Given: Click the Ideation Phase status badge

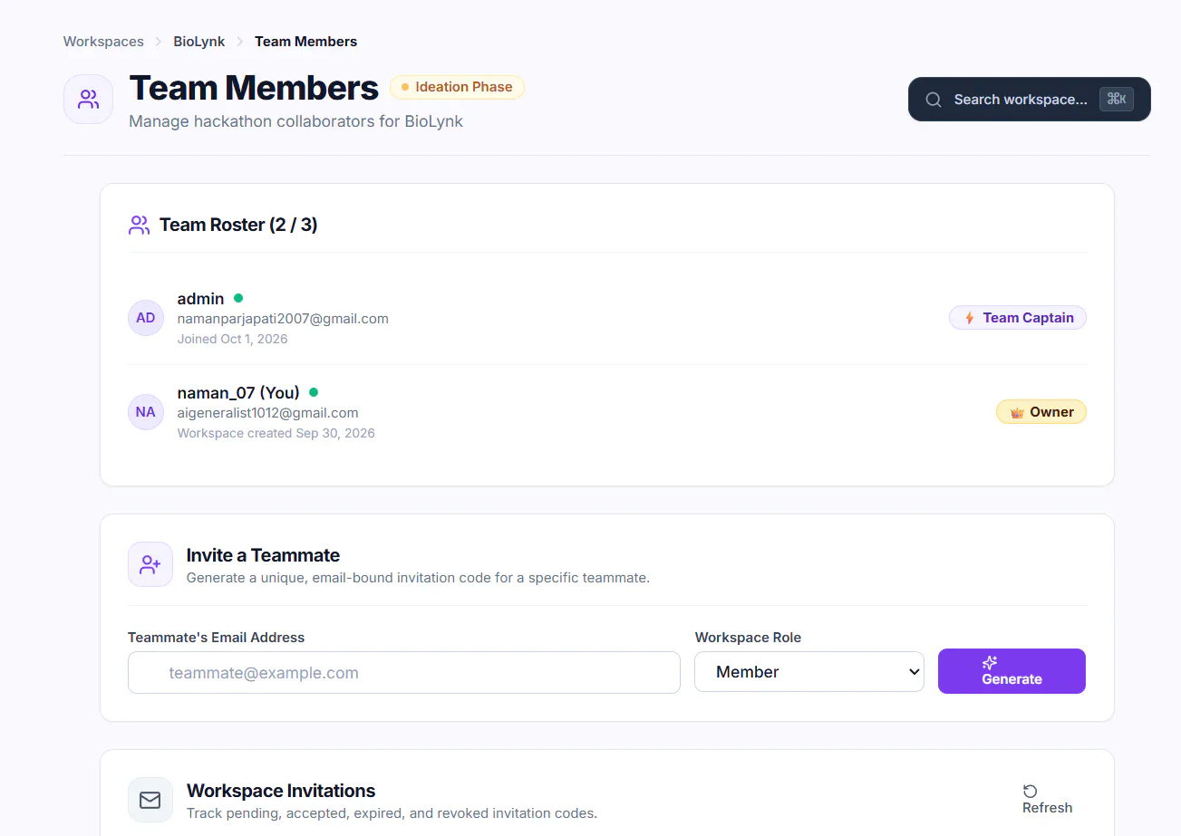Looking at the screenshot, I should (458, 87).
